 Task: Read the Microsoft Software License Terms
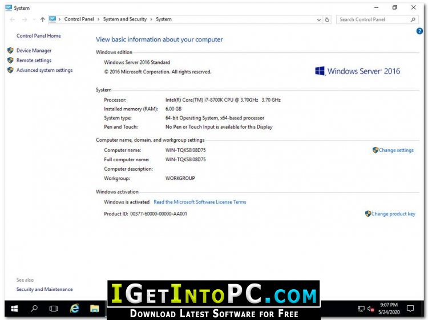click(x=200, y=202)
